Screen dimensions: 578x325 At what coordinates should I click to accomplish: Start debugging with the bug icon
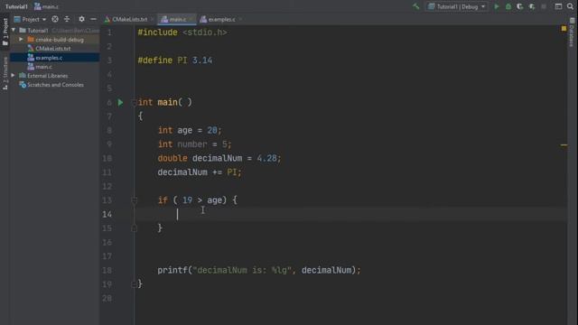[x=508, y=6]
